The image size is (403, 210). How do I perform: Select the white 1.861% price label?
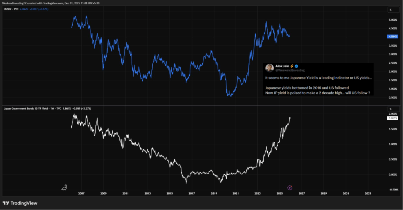(x=392, y=118)
